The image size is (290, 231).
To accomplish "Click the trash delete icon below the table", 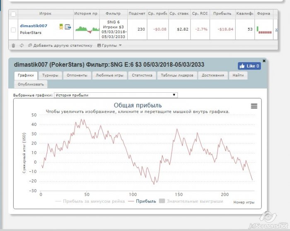I will pos(13,46).
